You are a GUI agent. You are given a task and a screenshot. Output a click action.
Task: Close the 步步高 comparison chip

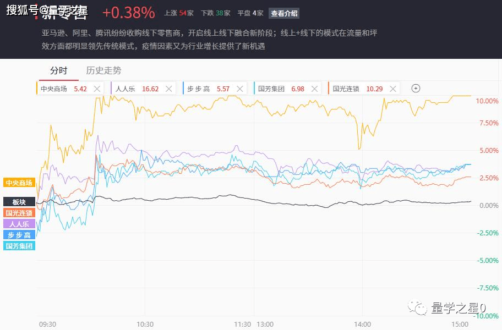coord(240,89)
